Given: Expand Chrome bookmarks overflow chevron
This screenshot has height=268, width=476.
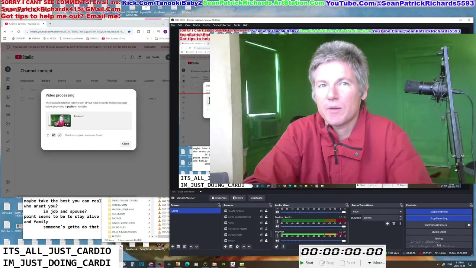Looking at the screenshot, I should (147, 38).
